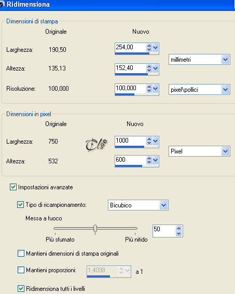Decrease the focus value 50 with the down arrow
235x294 pixels.
coord(179,234)
